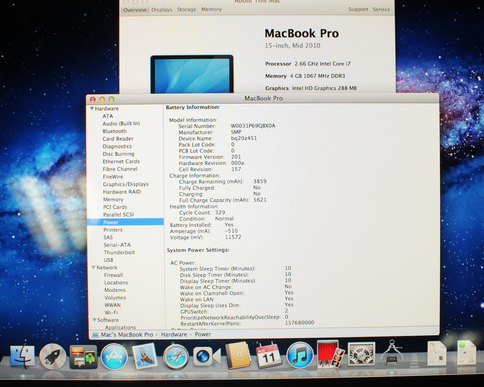Click the Service link in About This Mac
Image resolution: width=484 pixels, height=387 pixels.
[381, 10]
